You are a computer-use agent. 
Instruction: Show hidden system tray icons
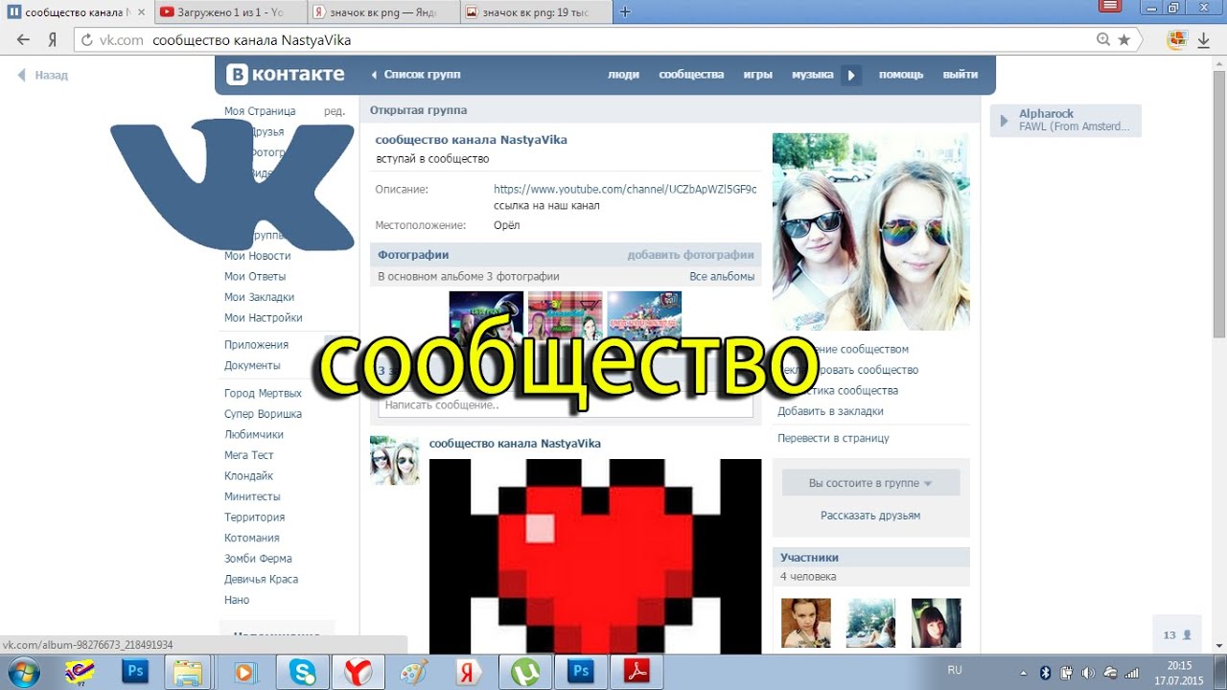click(1024, 673)
